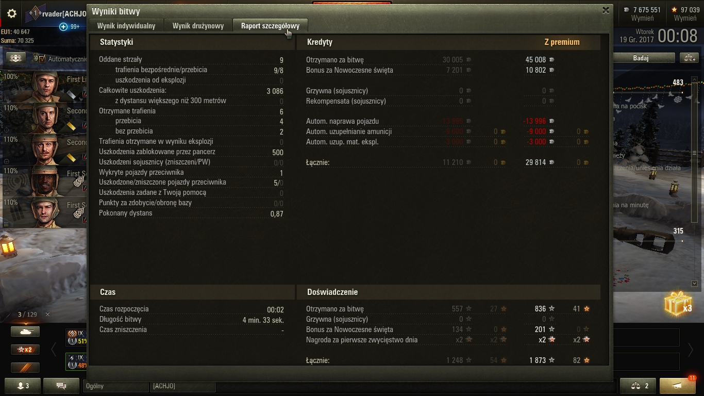Open the chat channels speech-bubble button

pyautogui.click(x=61, y=385)
